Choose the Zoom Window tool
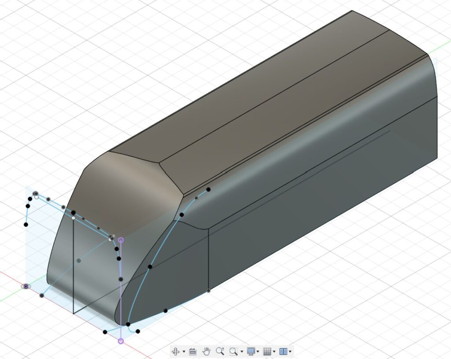Screen dimensions: 451x359 pyautogui.click(x=233, y=351)
